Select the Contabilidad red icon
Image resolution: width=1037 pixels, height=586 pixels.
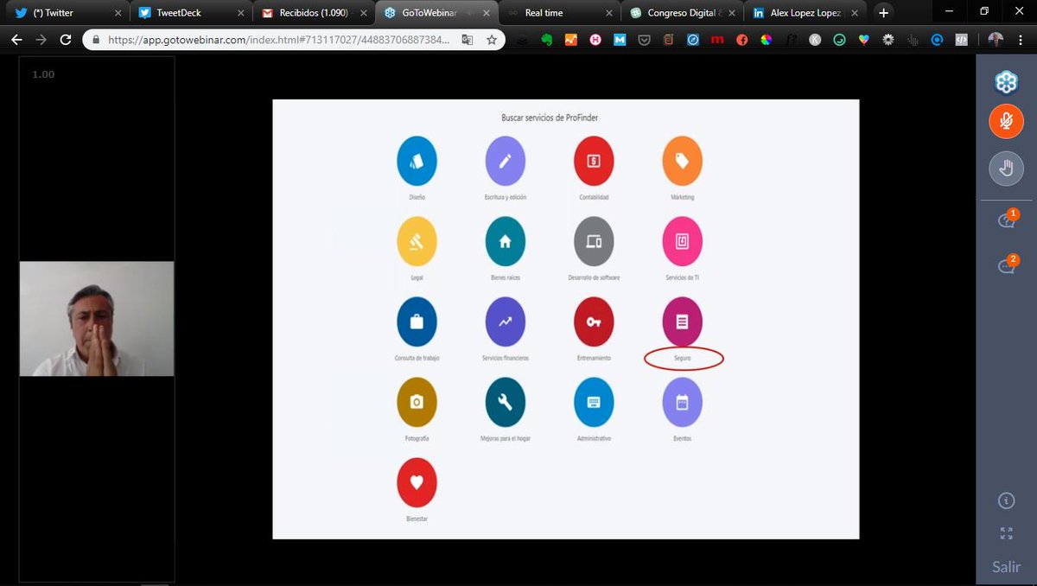coord(594,161)
